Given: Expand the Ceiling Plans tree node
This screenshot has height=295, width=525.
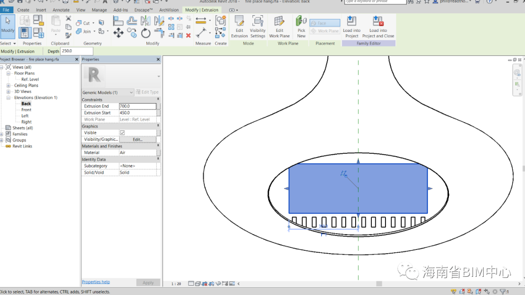Looking at the screenshot, I should tap(9, 85).
